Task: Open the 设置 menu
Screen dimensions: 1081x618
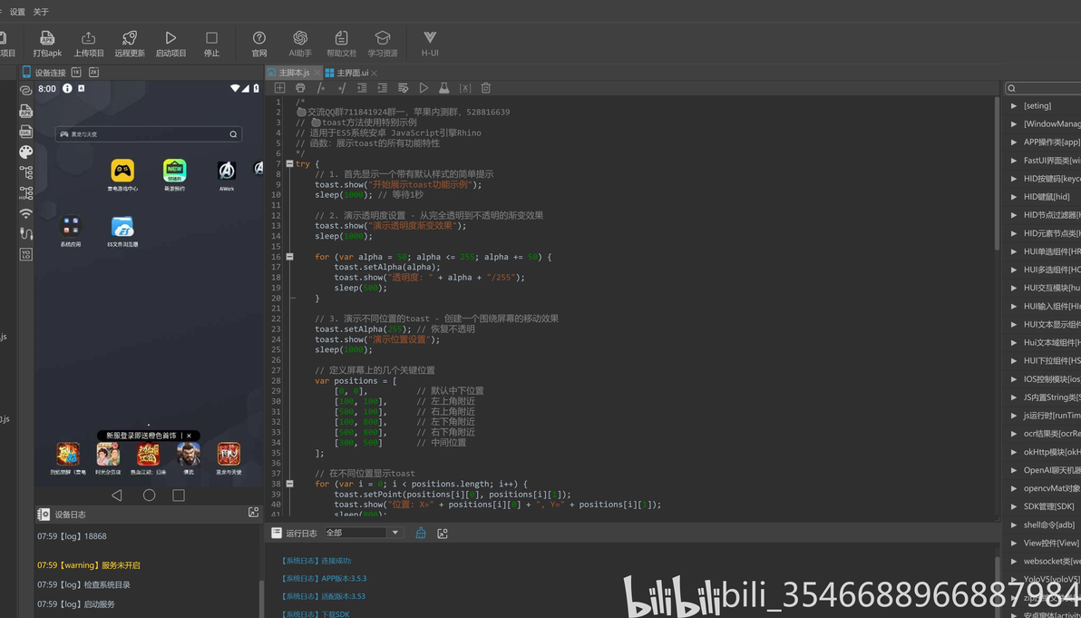Action: [17, 12]
